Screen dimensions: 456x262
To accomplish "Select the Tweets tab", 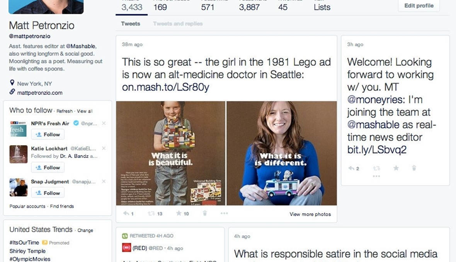I will point(131,24).
